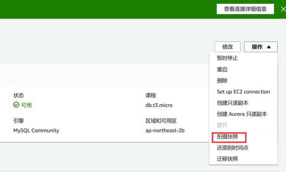Choose 还原到时间点 from the menu
Viewport: 286px width, 172px height.
(x=233, y=148)
